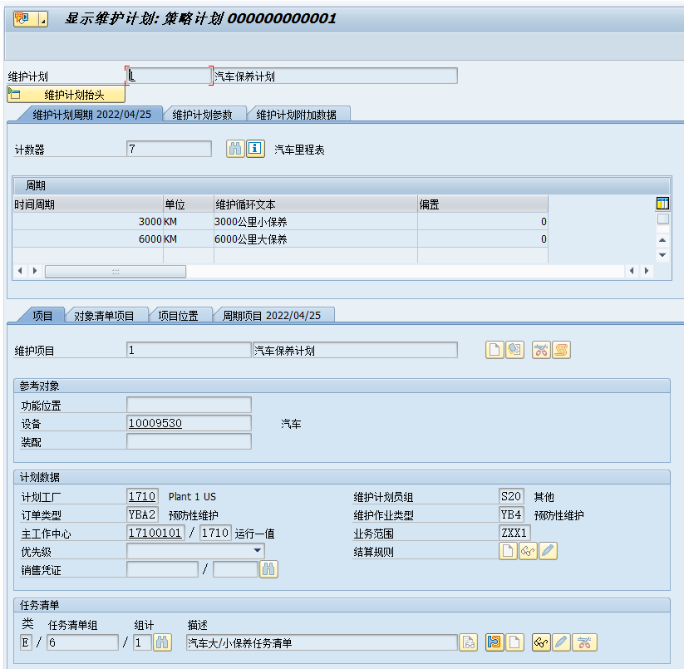Create new maintenance item with blank page icon
Image resolution: width=684 pixels, height=669 pixels.
(495, 350)
